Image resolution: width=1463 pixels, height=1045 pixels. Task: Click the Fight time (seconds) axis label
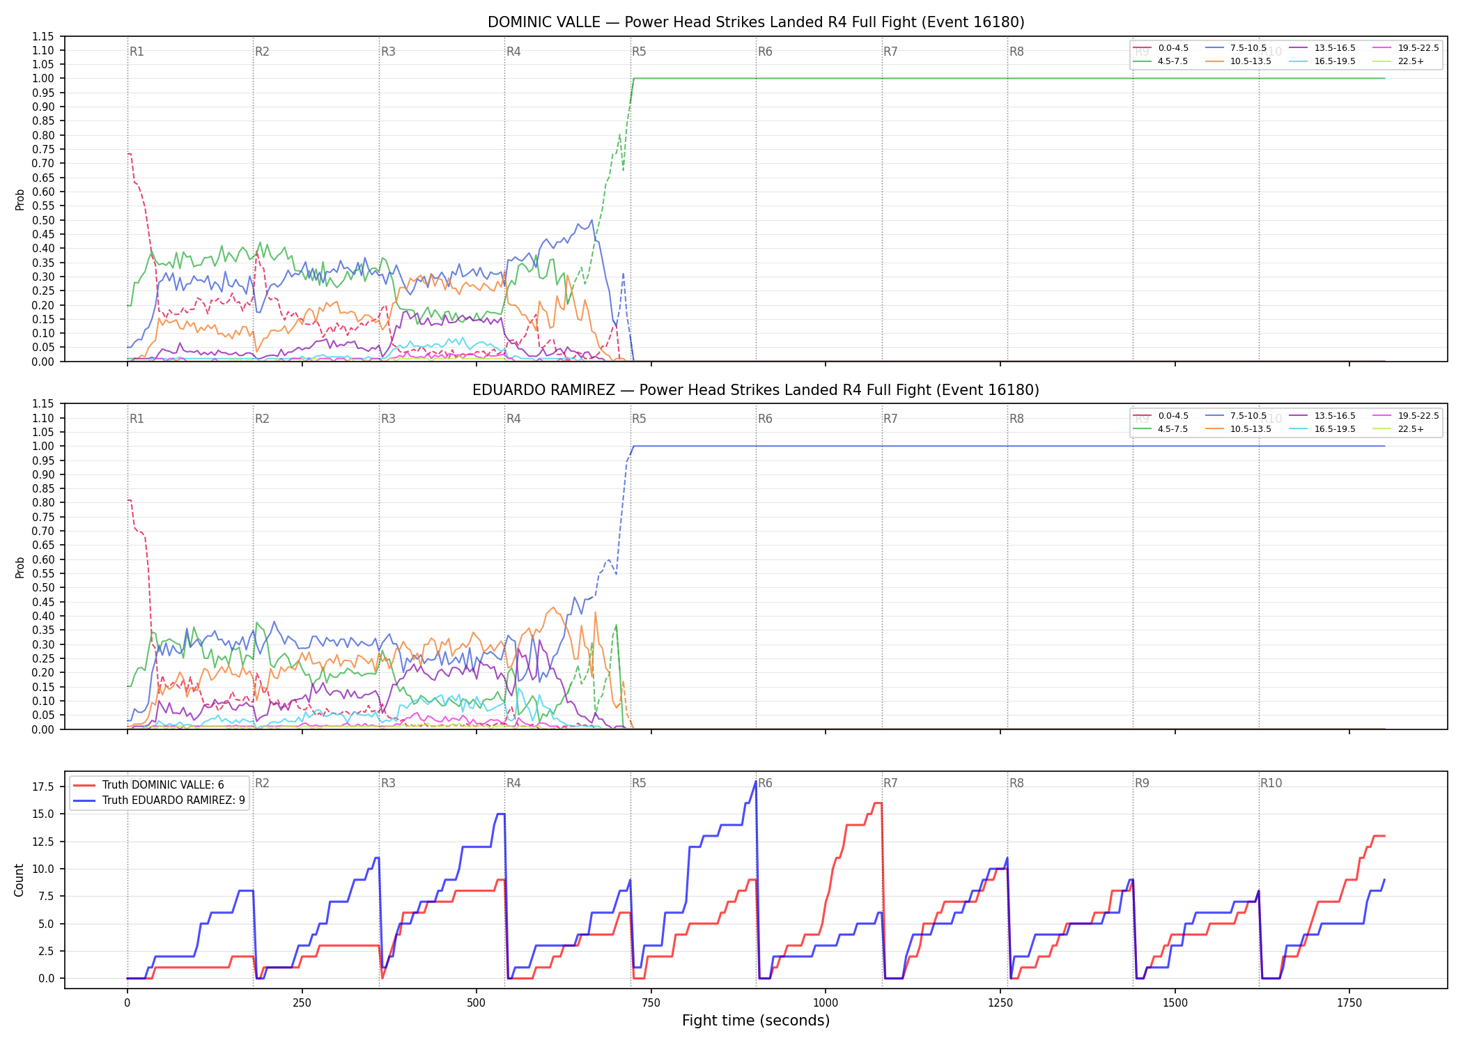[x=756, y=1021]
